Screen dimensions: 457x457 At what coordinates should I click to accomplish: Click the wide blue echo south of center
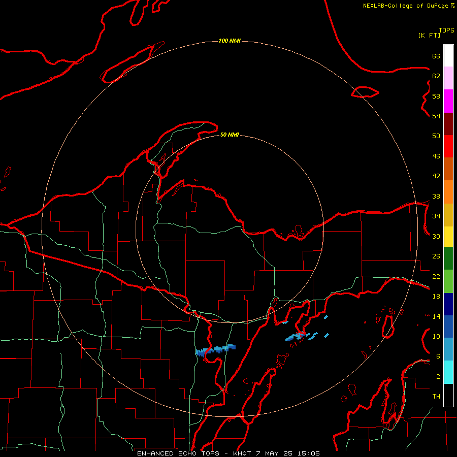pos(215,350)
